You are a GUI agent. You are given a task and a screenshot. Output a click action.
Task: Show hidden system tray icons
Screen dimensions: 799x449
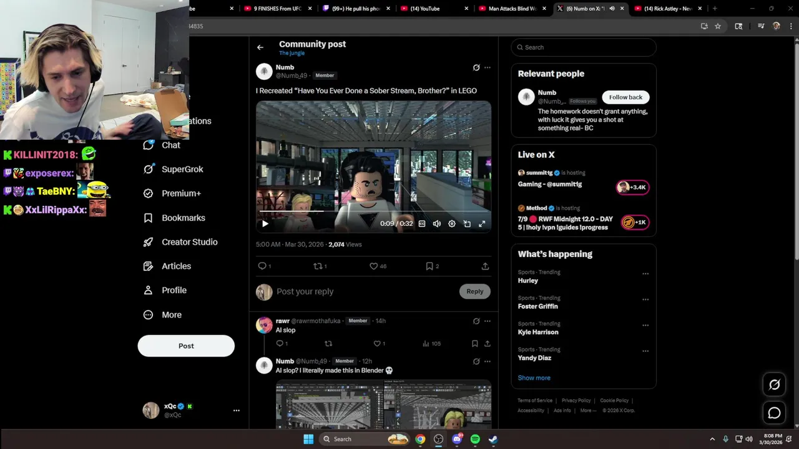(x=712, y=439)
